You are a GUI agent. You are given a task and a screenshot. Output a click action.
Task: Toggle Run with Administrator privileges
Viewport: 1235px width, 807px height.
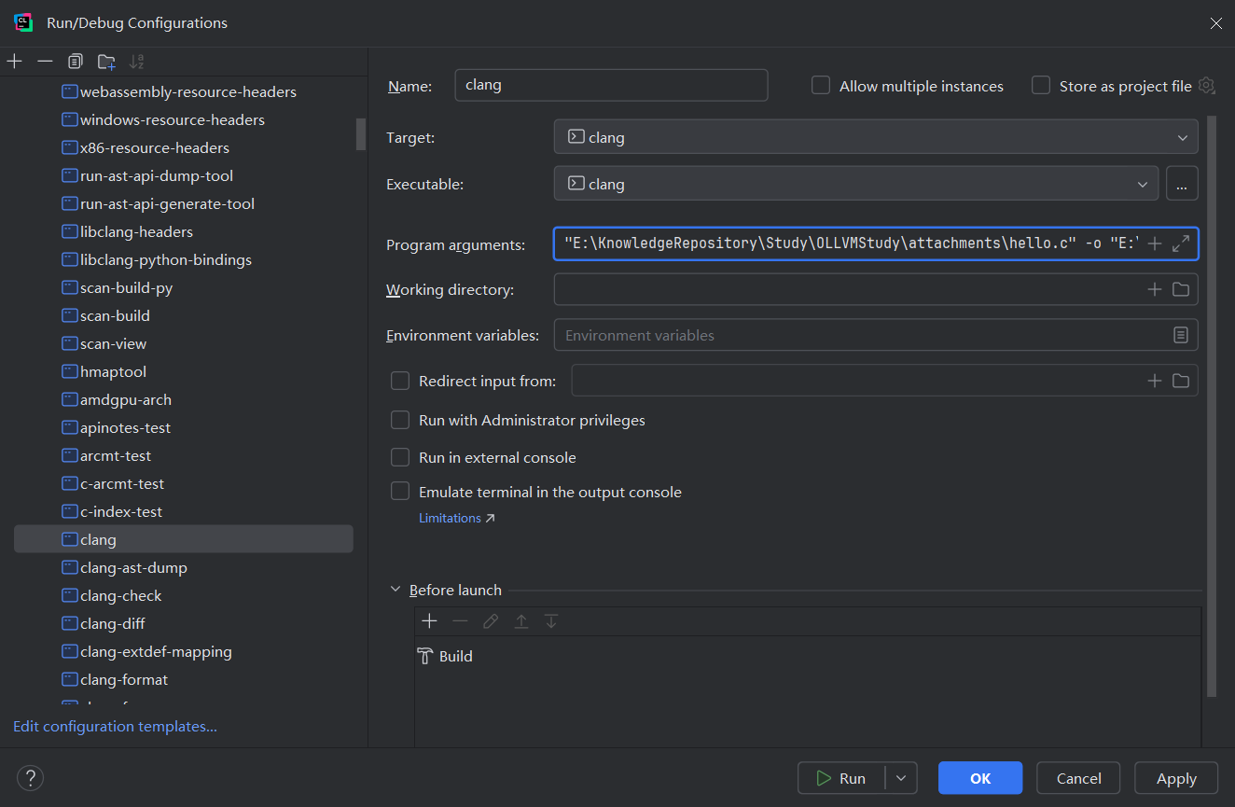400,420
